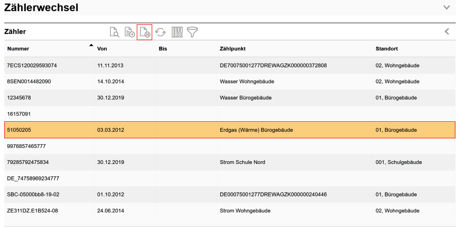Click the Standort column header
The image size is (458, 228).
coord(387,49)
